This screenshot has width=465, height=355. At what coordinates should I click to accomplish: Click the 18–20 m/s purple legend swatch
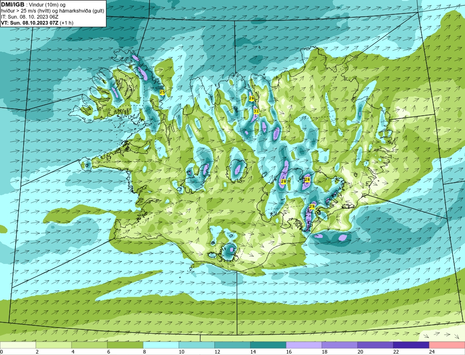(x=339, y=345)
